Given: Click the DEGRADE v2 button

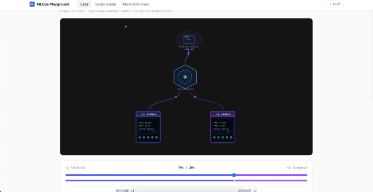Looking at the screenshot, I should [x=248, y=189].
